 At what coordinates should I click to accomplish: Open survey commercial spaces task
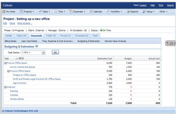pos(23,67)
